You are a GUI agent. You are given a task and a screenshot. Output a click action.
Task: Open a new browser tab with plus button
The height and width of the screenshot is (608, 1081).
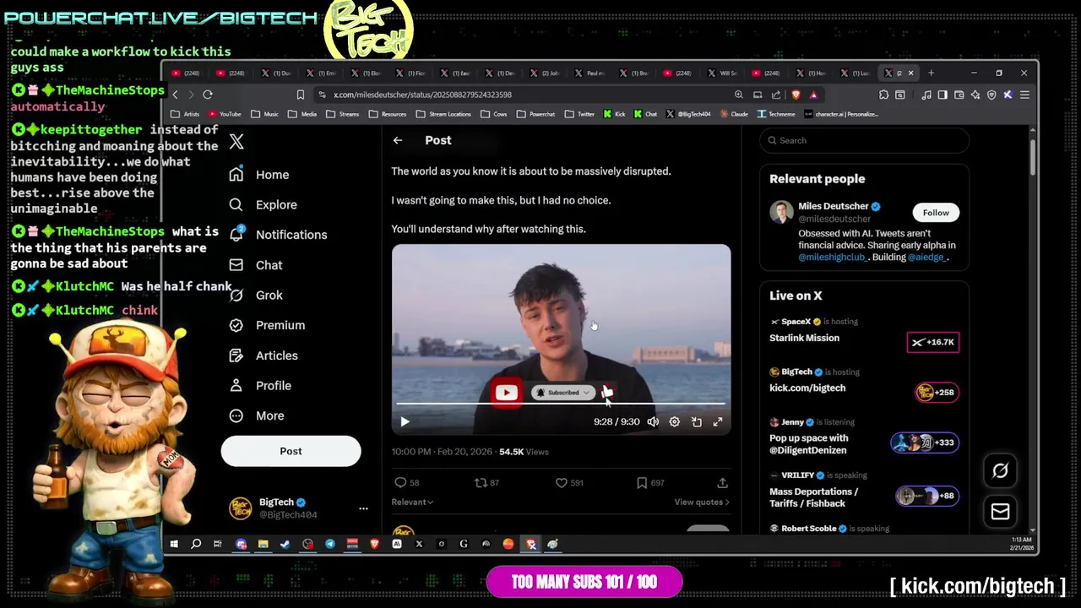[x=931, y=73]
